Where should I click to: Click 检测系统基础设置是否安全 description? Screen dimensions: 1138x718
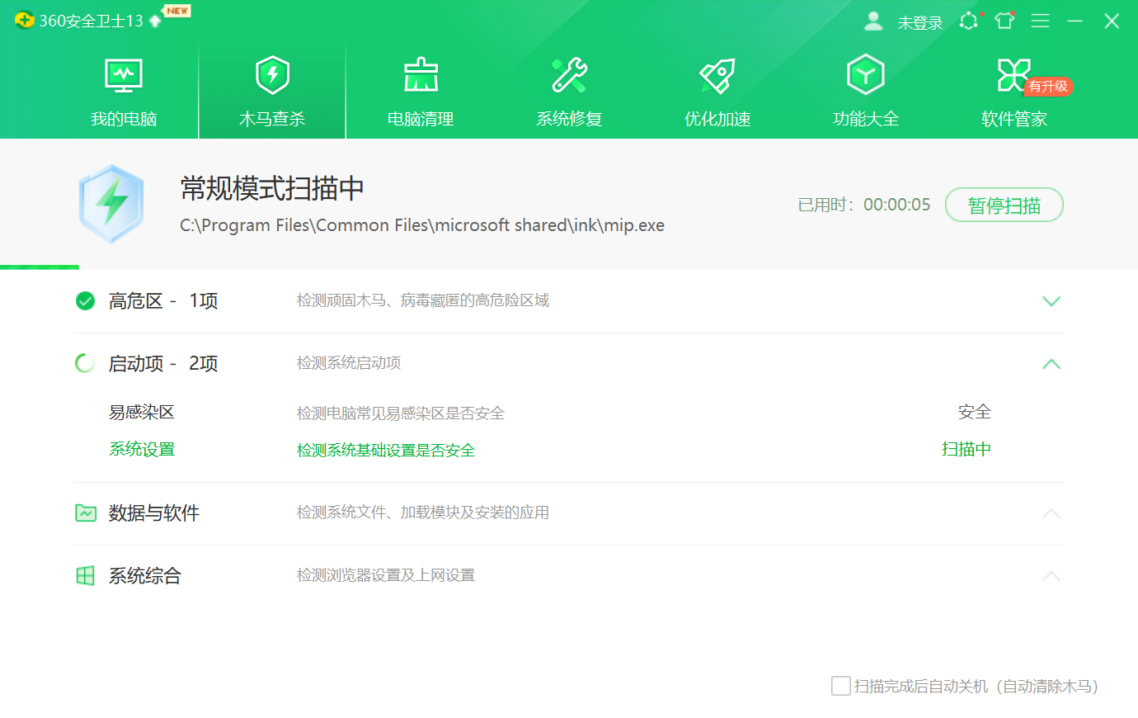coord(386,450)
